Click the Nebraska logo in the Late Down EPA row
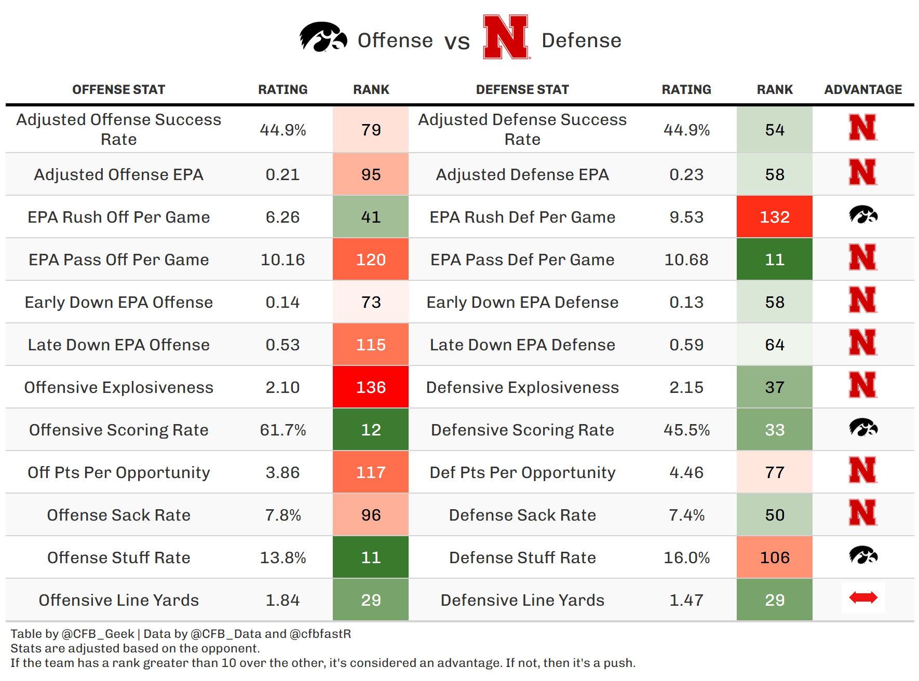Image resolution: width=919 pixels, height=681 pixels. pyautogui.click(x=863, y=343)
